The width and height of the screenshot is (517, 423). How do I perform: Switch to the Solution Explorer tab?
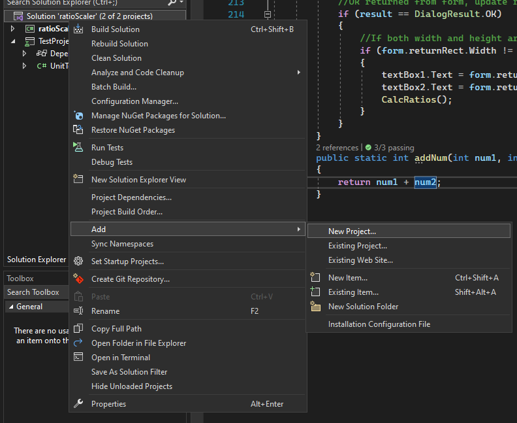37,260
